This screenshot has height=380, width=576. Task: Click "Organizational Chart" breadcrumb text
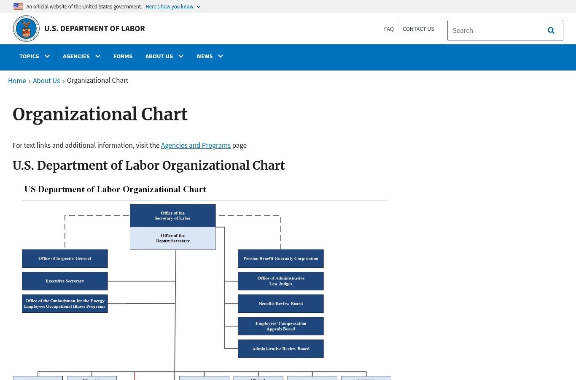(97, 80)
